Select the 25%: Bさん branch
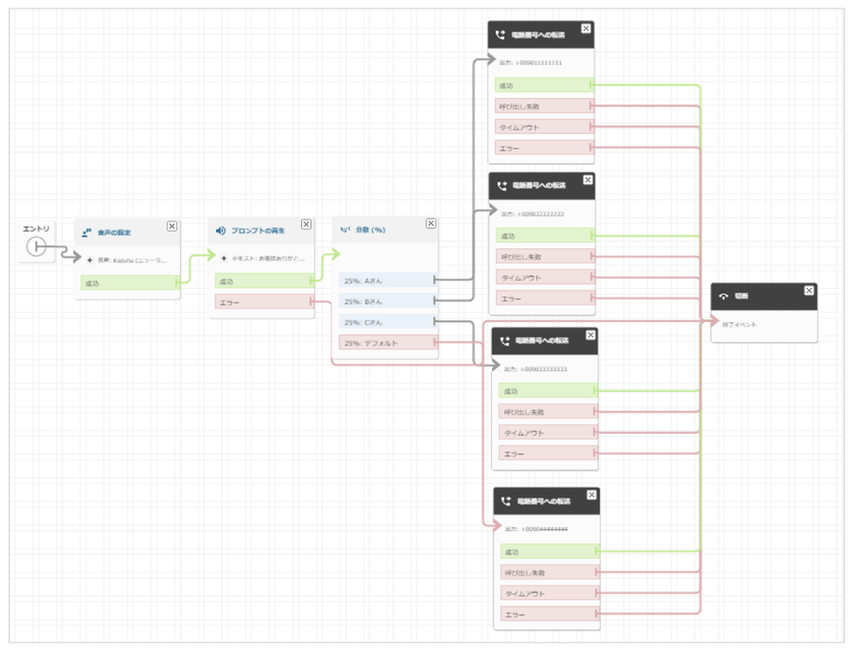The height and width of the screenshot is (651, 854). coord(389,301)
